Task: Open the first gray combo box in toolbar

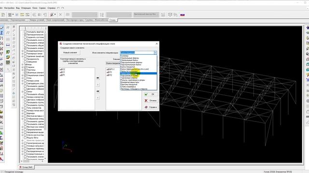Action: pos(84,15)
